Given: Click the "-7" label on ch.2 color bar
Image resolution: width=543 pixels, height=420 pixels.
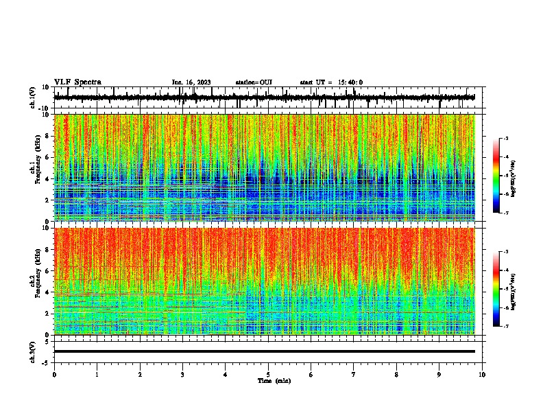Looking at the screenshot, I should coord(505,326).
